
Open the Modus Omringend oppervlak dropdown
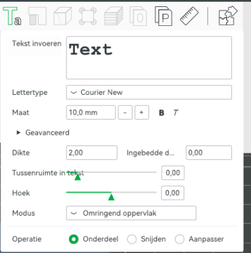coord(131,213)
